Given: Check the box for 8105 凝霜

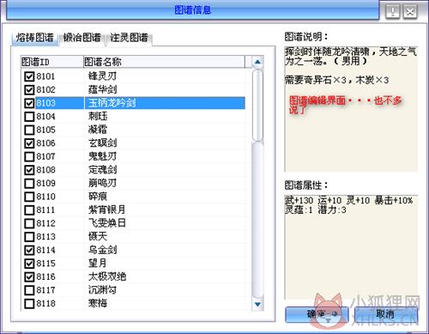Looking at the screenshot, I should (29, 130).
